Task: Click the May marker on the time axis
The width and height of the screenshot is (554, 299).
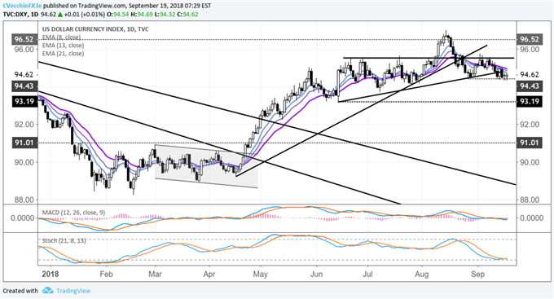Action: (260, 275)
